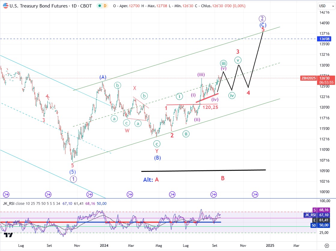Open contract marker between Nov and 2025
This screenshot has width=336, height=251.
coord(255,195)
